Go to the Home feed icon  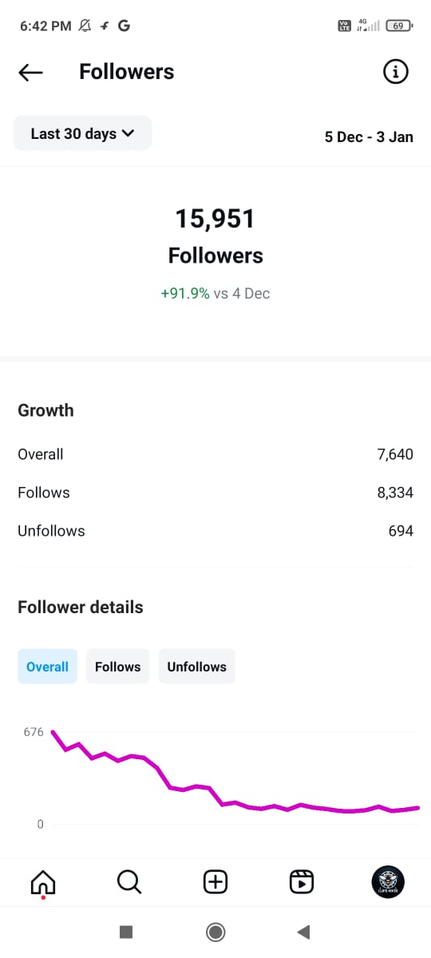pos(43,882)
